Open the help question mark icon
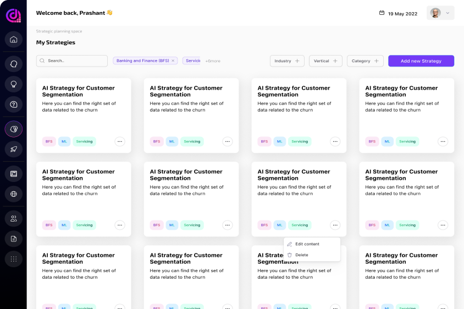 pos(13,104)
